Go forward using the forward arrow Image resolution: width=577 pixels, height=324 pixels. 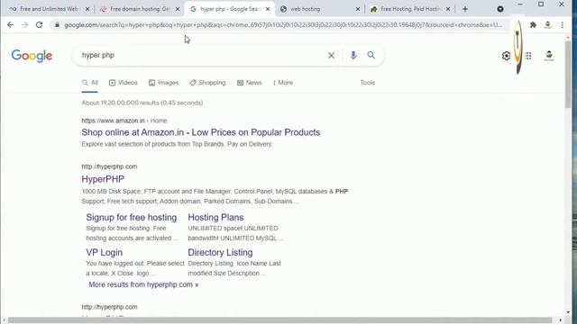tap(24, 25)
